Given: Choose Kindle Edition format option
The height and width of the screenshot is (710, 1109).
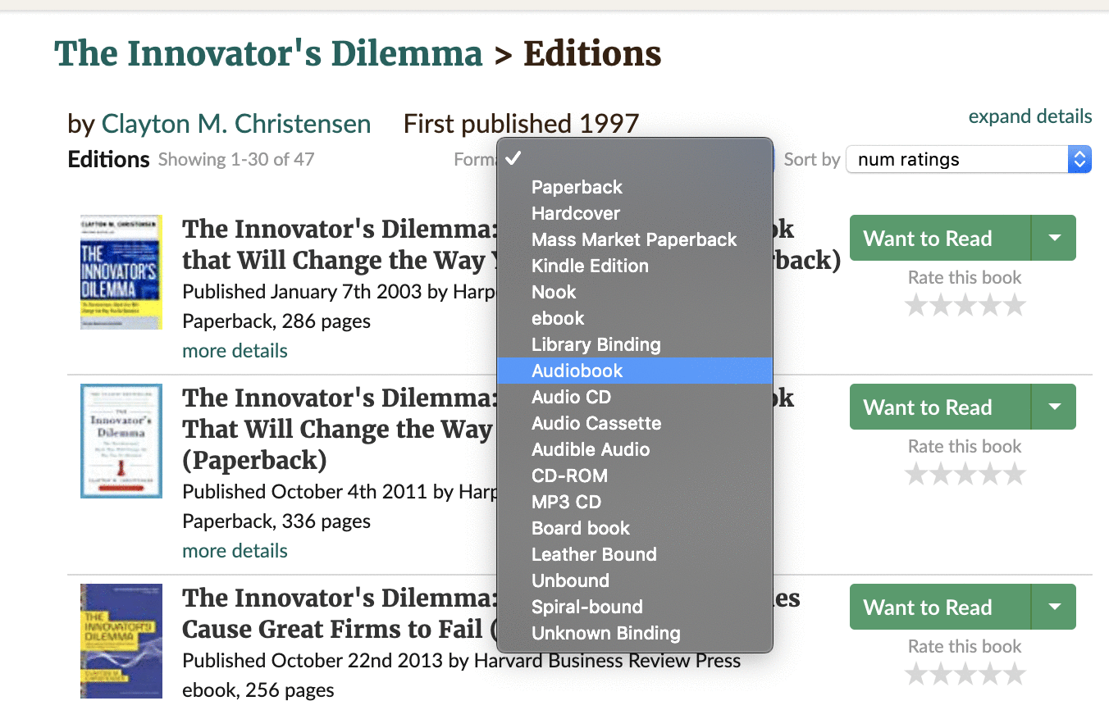Looking at the screenshot, I should [635, 266].
